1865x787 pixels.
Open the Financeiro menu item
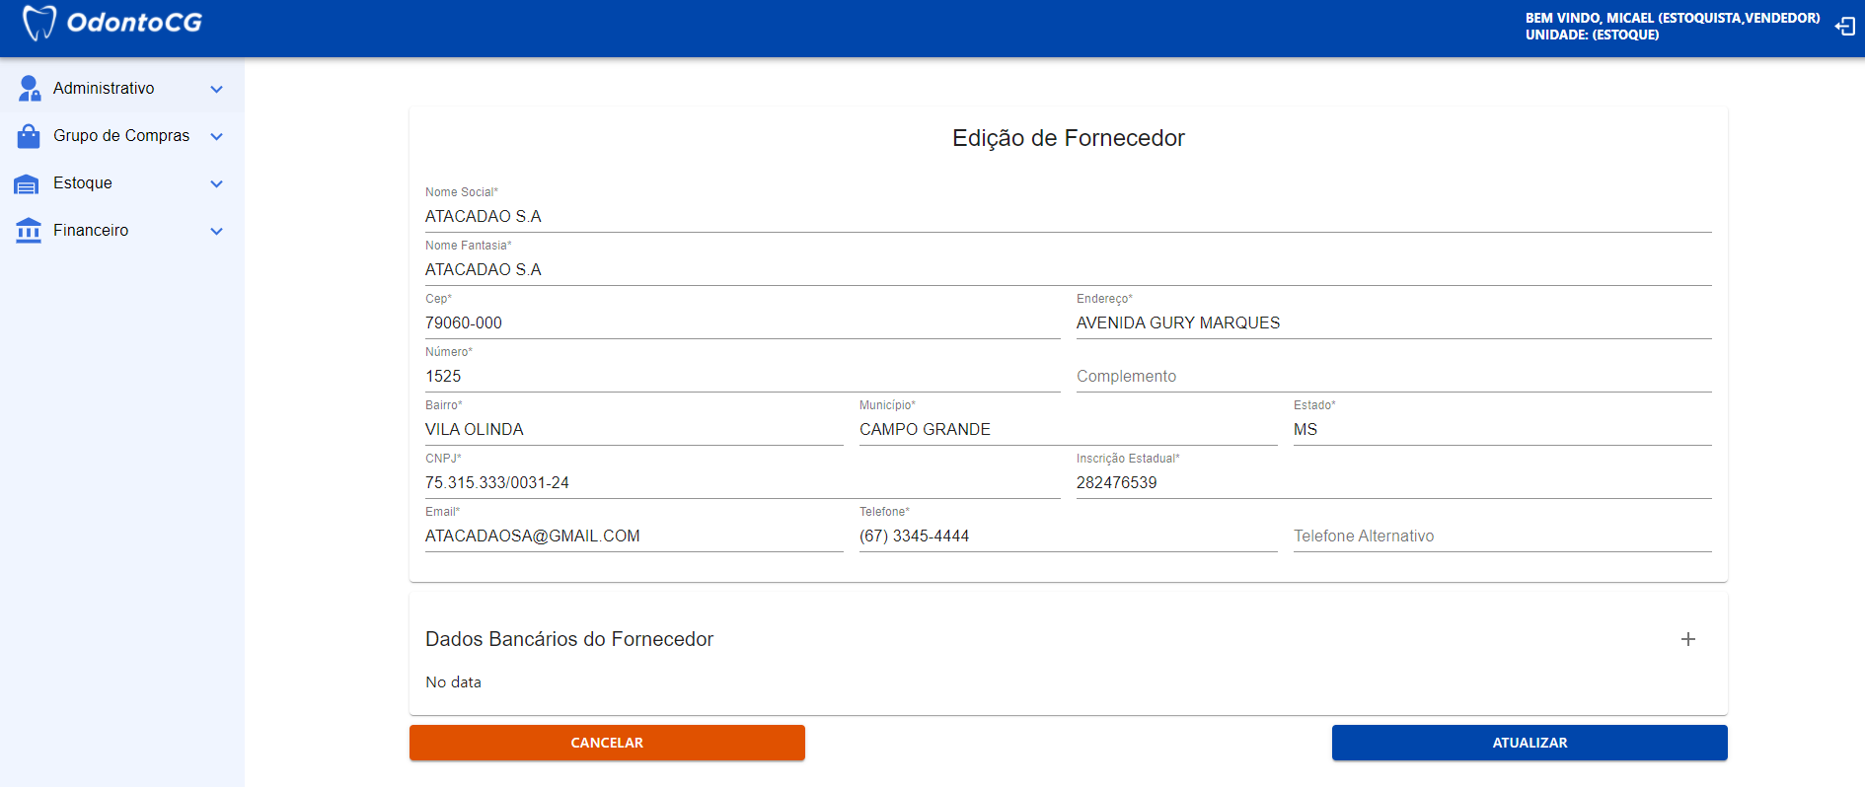point(91,231)
